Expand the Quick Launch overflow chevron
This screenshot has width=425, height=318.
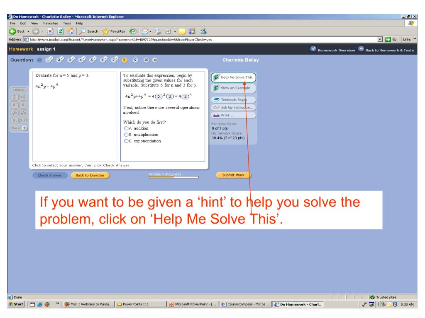click(57, 304)
